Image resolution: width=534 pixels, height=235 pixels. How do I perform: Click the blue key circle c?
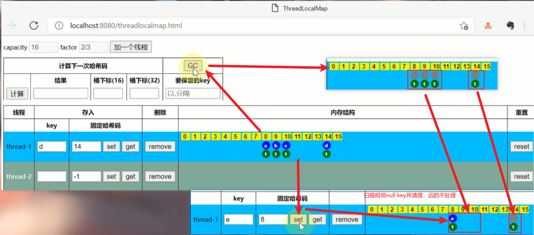pos(286,145)
